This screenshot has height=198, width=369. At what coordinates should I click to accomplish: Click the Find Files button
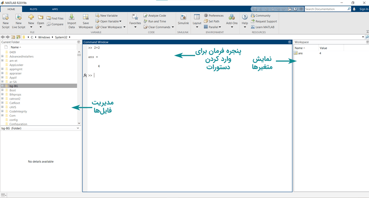[55, 18]
